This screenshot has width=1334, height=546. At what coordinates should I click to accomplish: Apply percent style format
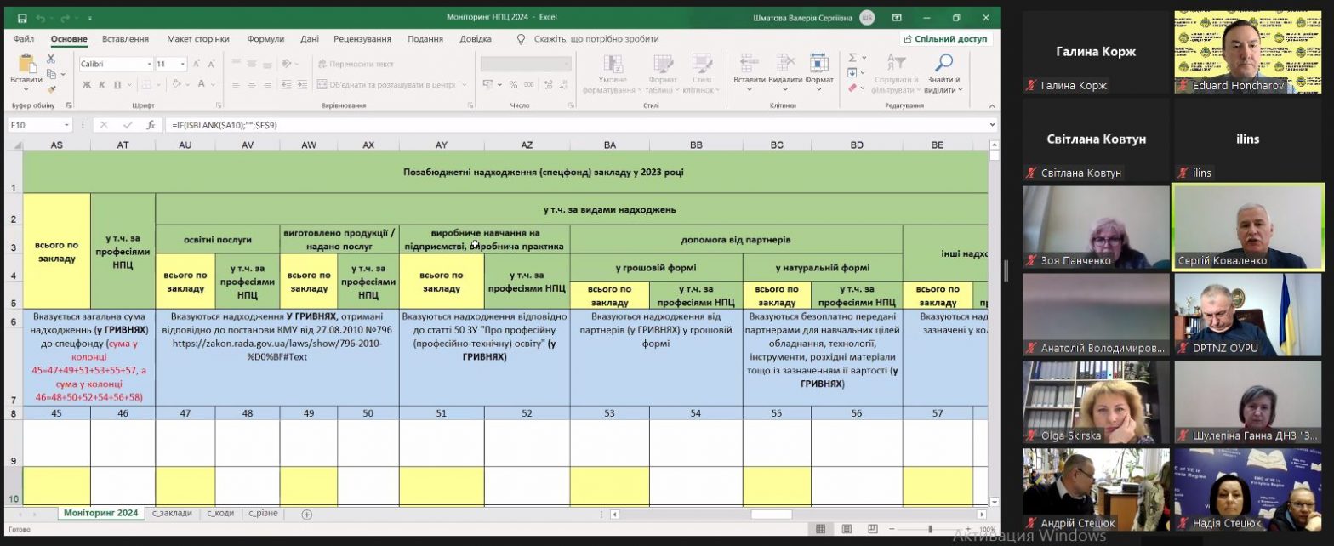tap(513, 84)
